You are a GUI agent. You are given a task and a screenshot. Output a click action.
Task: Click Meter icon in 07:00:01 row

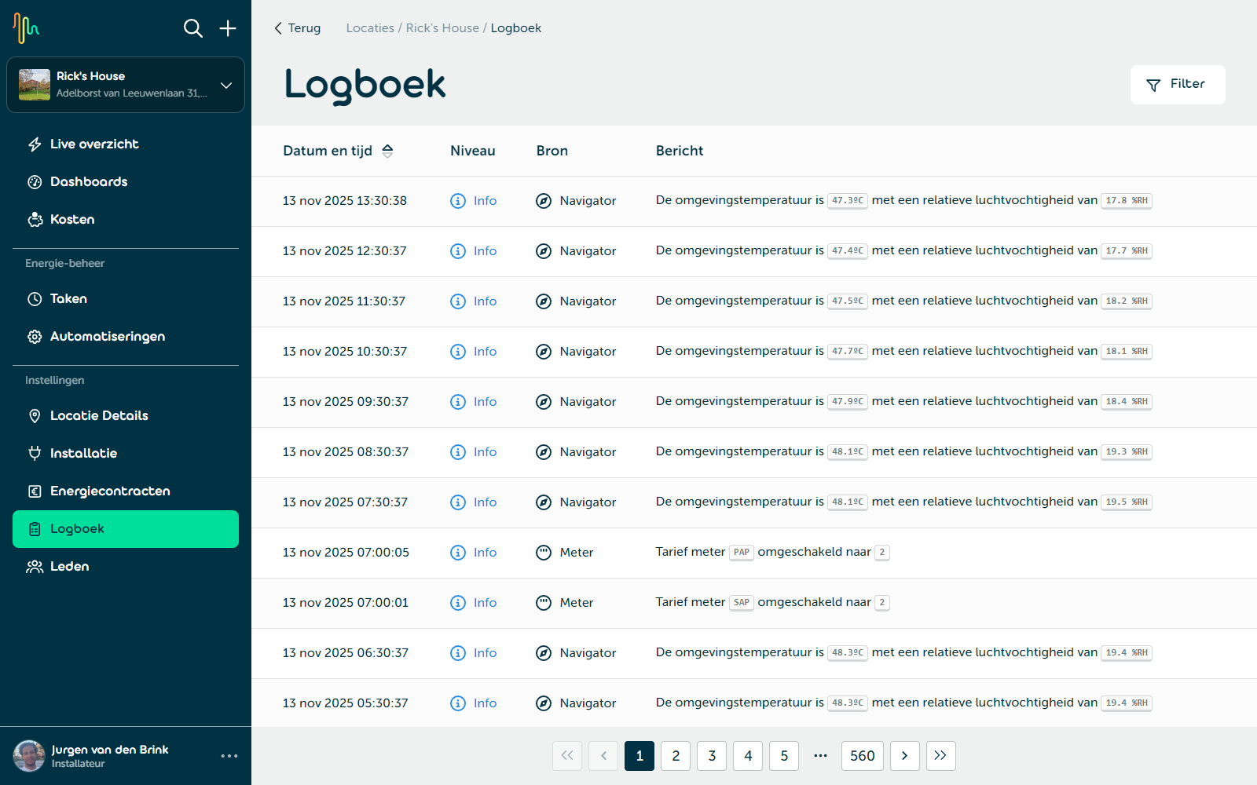(x=544, y=603)
